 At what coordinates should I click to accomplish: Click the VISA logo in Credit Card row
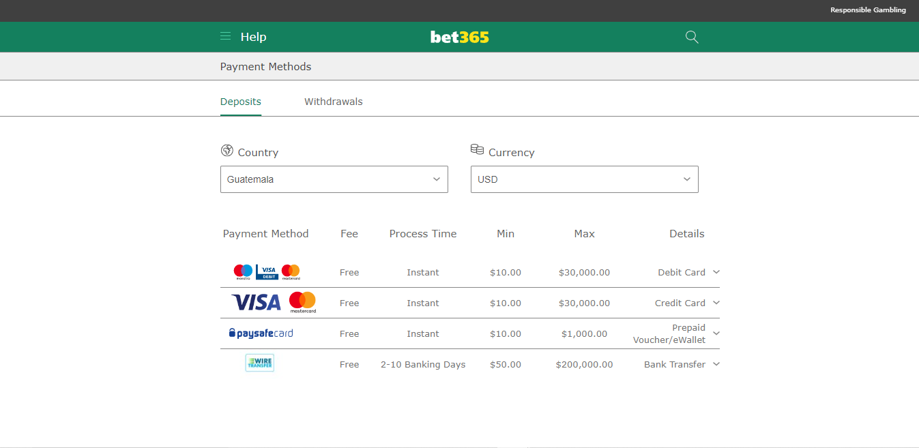tap(256, 302)
